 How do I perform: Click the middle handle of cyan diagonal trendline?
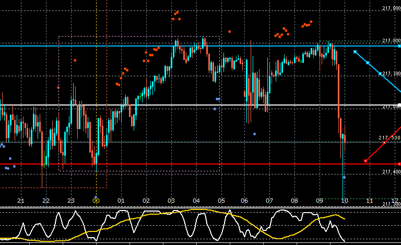click(368, 63)
